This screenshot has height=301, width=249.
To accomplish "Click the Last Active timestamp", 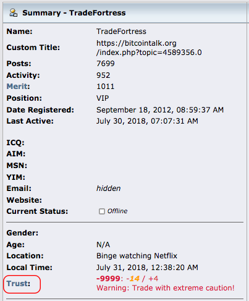I will tap(147, 121).
